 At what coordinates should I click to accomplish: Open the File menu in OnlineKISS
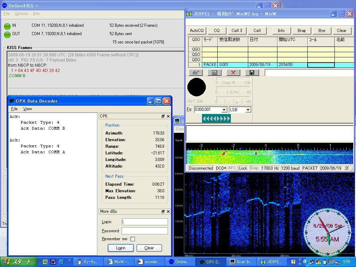tap(7, 14)
